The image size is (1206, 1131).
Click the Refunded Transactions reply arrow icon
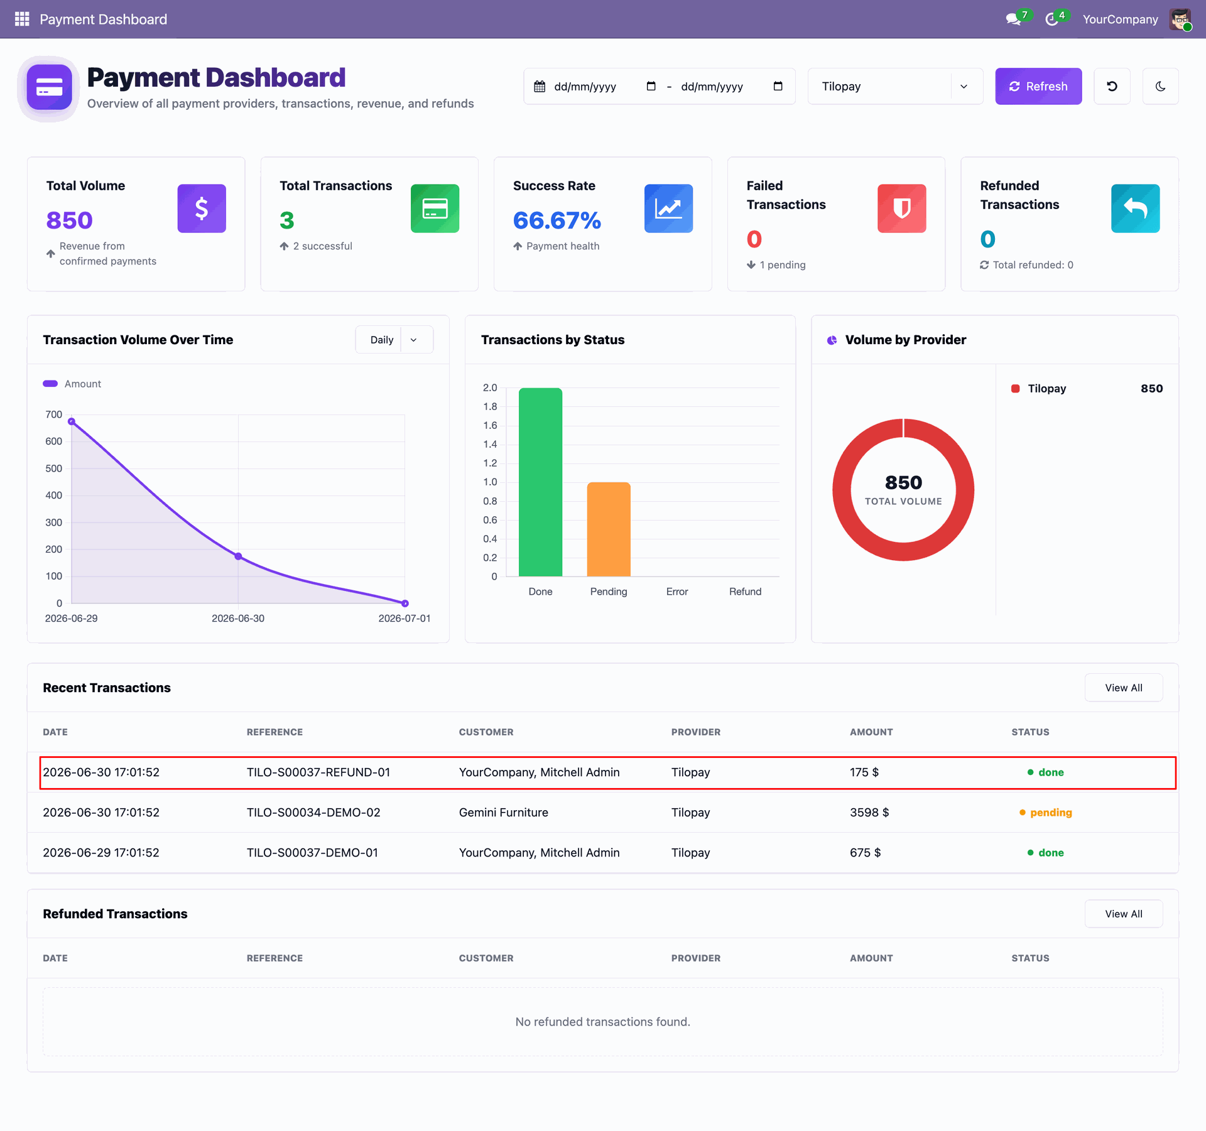click(x=1135, y=208)
